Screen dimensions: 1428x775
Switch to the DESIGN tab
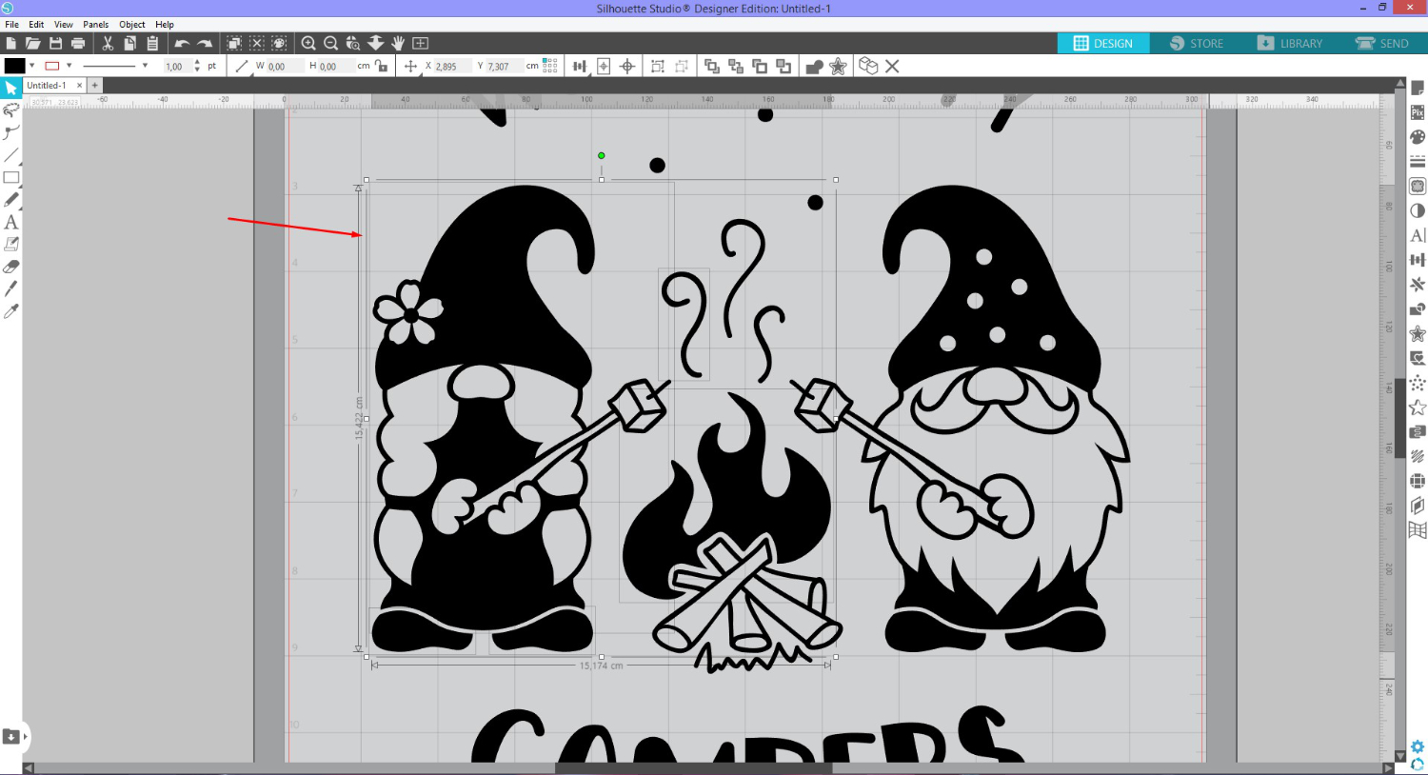coord(1103,43)
